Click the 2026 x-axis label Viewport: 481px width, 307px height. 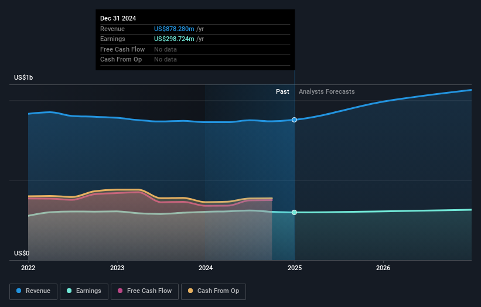[x=383, y=268]
